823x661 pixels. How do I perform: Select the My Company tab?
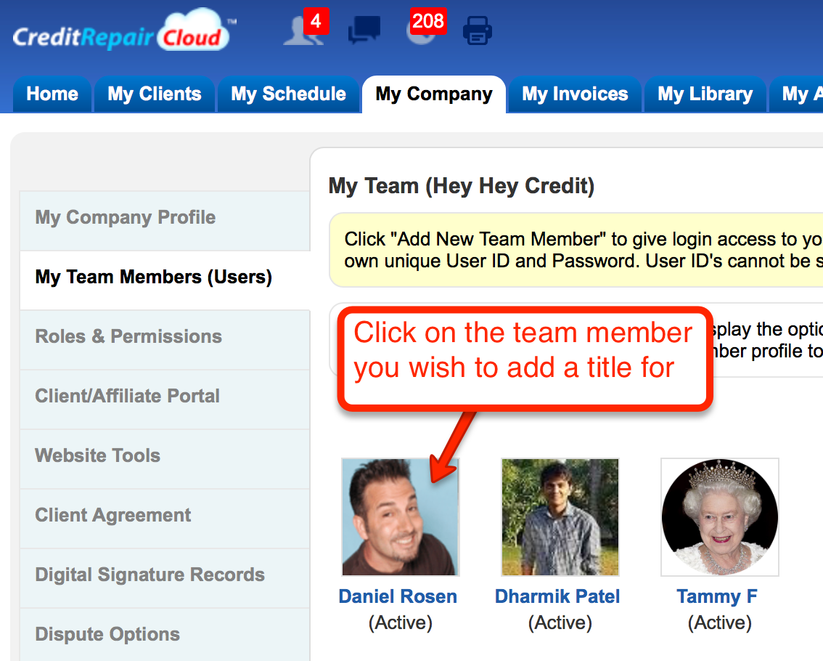click(x=434, y=94)
